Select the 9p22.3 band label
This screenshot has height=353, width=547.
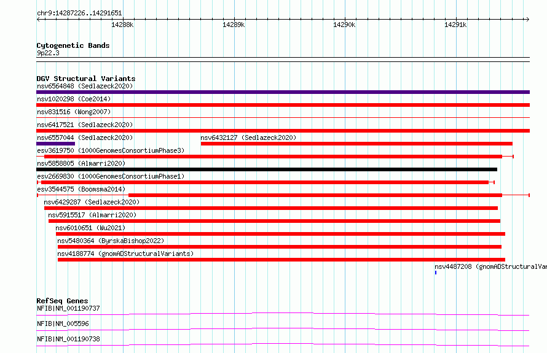coord(48,53)
